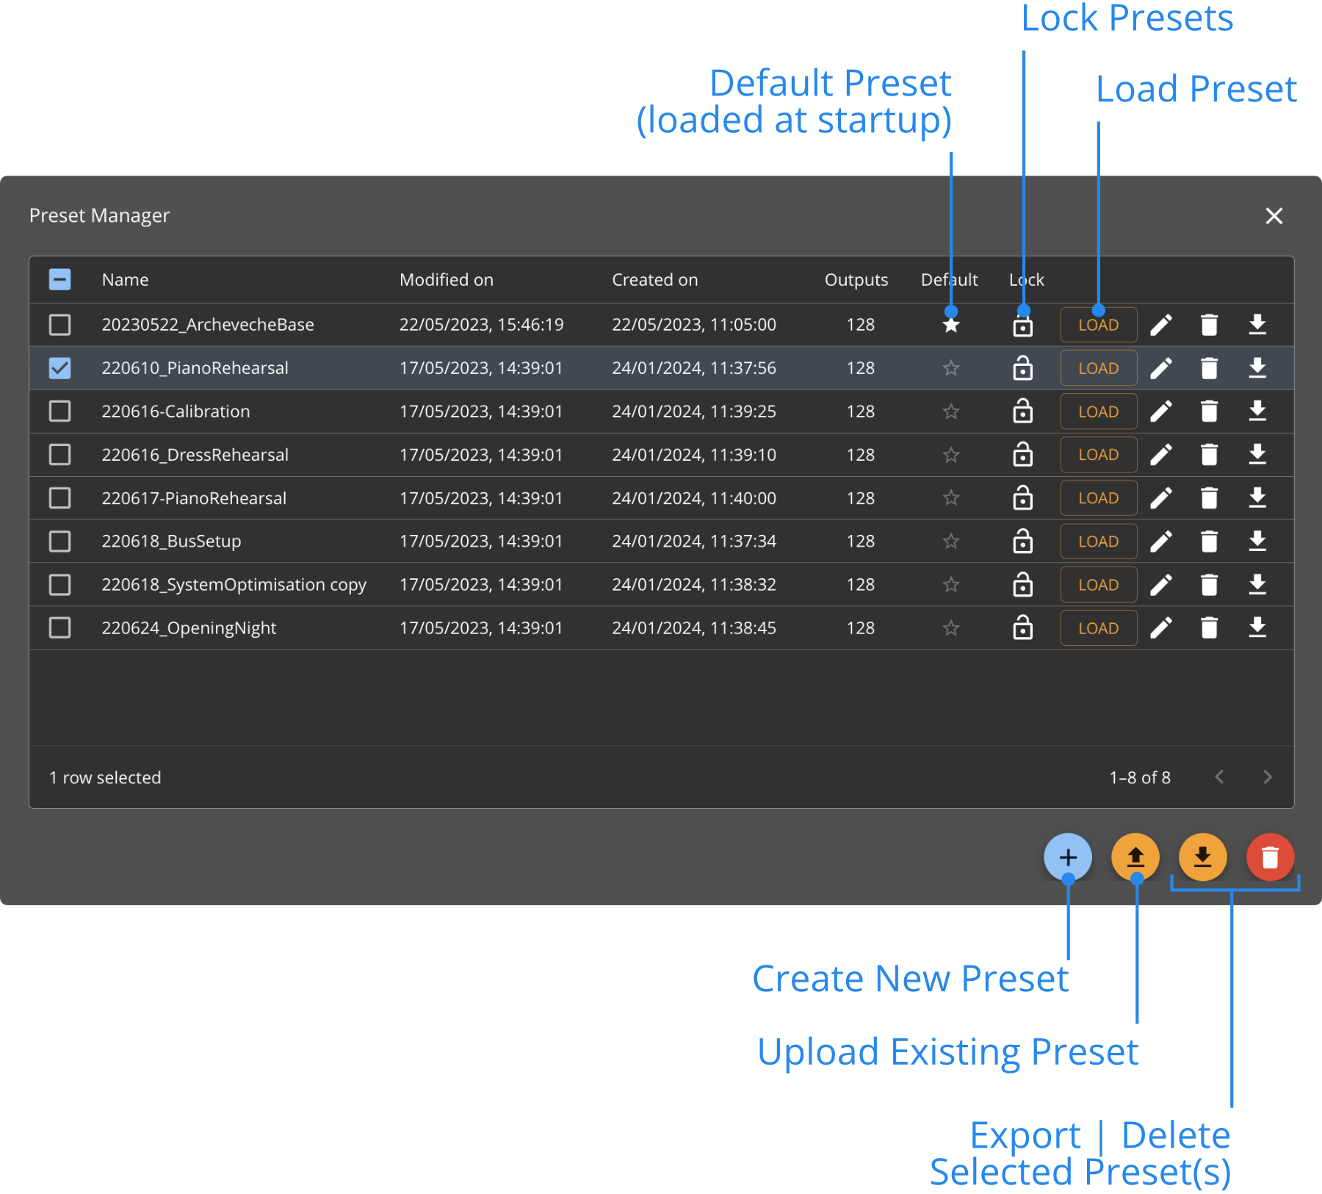Unlock the 220610_PianoRehearsal preset

[1024, 368]
